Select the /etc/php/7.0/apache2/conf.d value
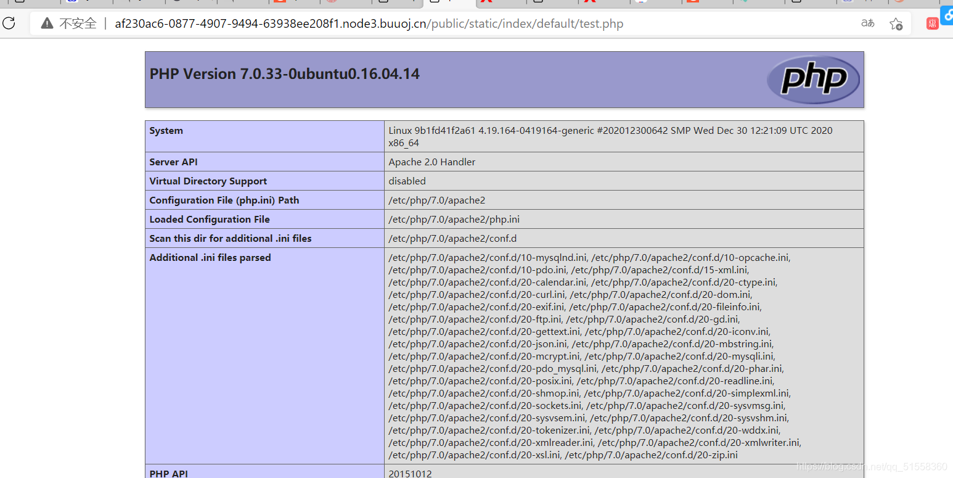 (452, 239)
